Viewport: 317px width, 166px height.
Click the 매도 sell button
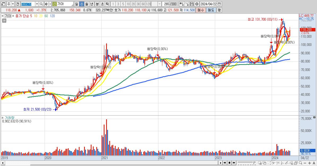click(211, 10)
